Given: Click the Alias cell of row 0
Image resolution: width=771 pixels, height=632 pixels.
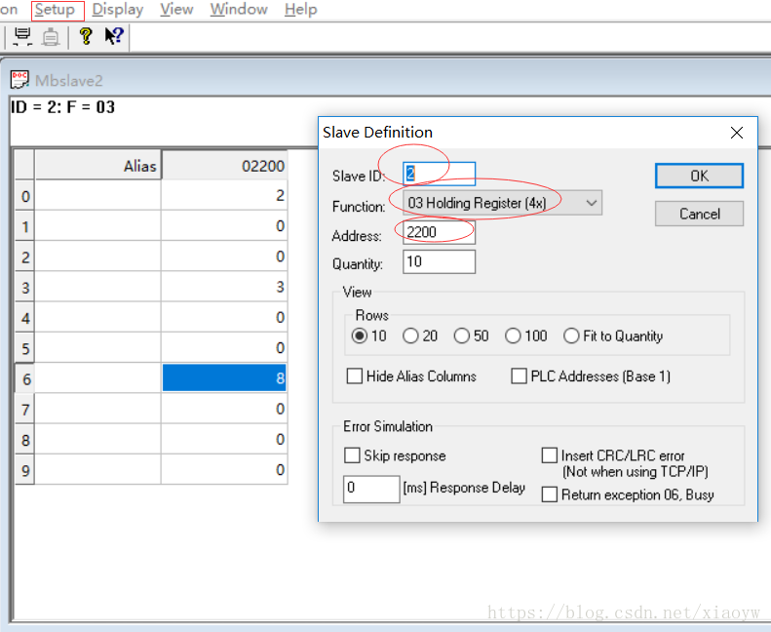Looking at the screenshot, I should tap(97, 195).
